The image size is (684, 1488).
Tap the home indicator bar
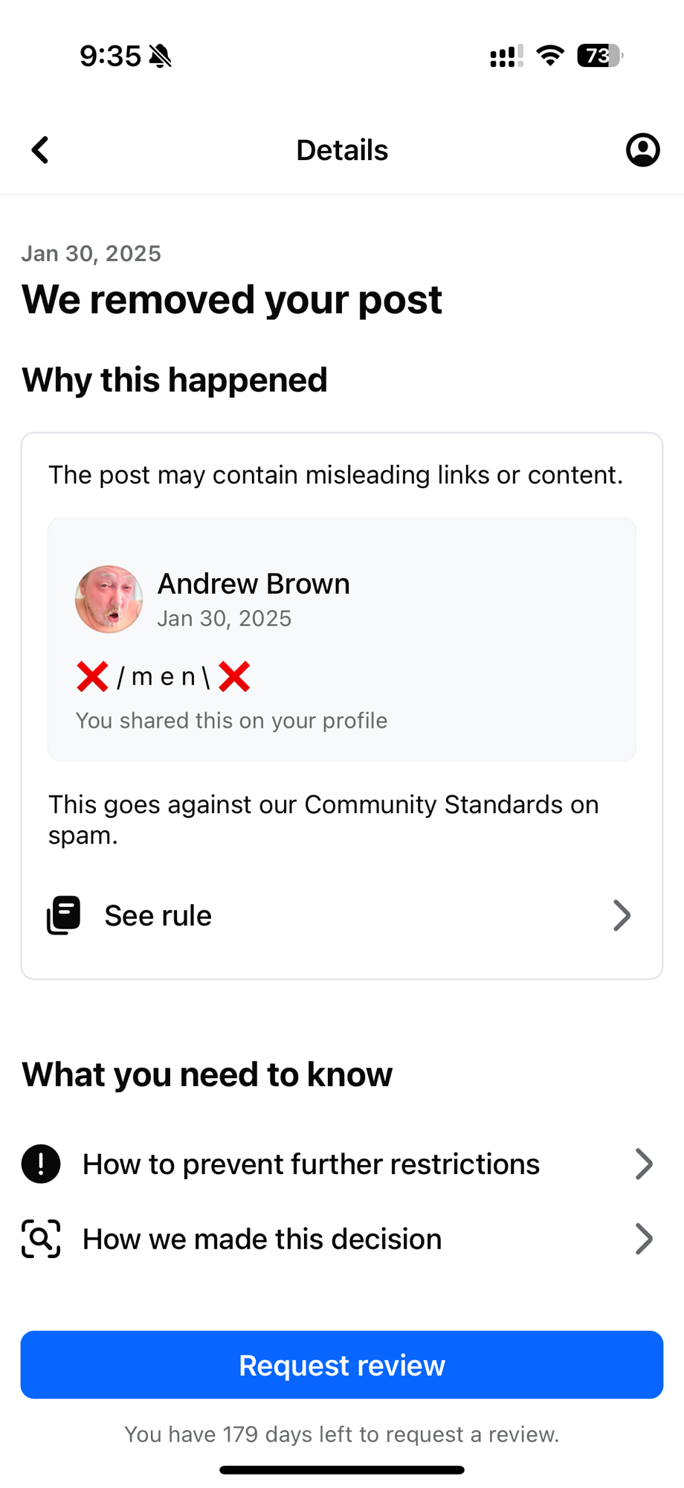pos(342,1470)
